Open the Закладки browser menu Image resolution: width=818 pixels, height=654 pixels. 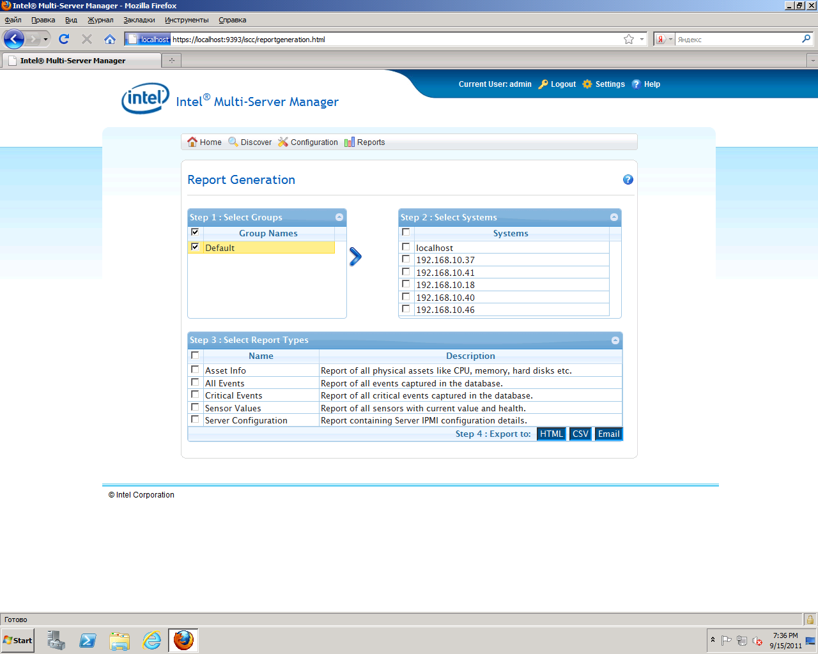tap(139, 20)
